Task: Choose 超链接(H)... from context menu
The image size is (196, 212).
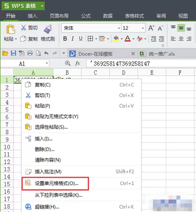Action: pyautogui.click(x=82, y=207)
